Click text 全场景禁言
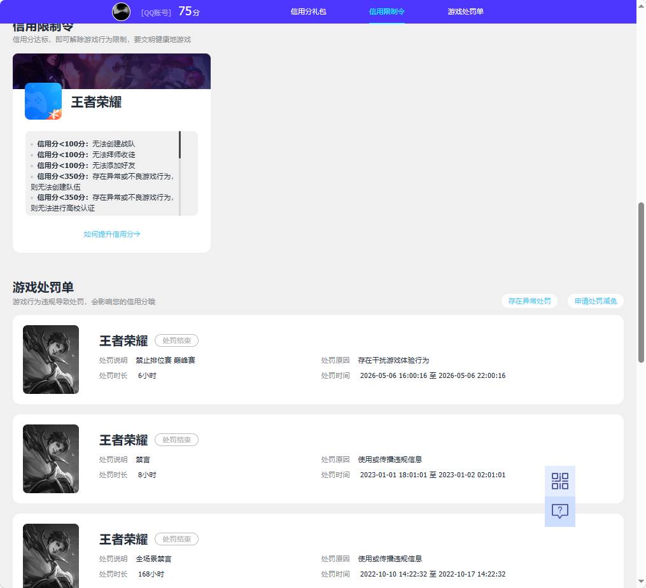The height and width of the screenshot is (588, 646). point(153,559)
